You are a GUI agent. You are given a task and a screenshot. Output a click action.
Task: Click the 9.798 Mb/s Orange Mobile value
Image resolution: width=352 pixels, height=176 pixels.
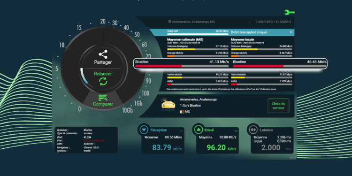click(x=222, y=53)
